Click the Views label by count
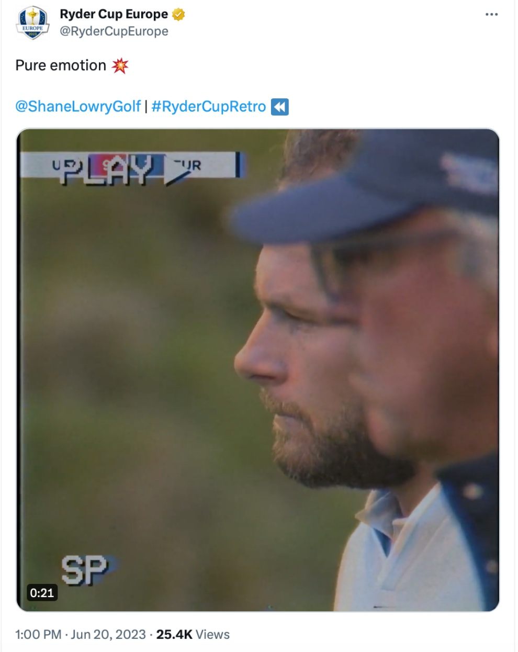The image size is (518, 652). [x=213, y=634]
